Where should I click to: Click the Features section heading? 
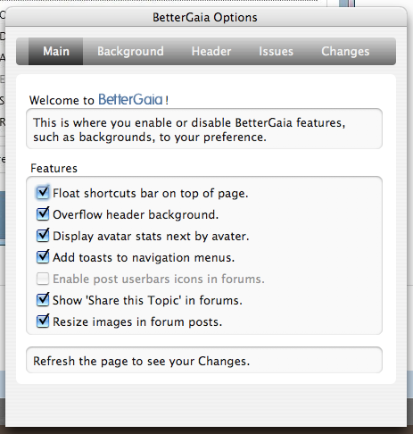[x=54, y=168]
